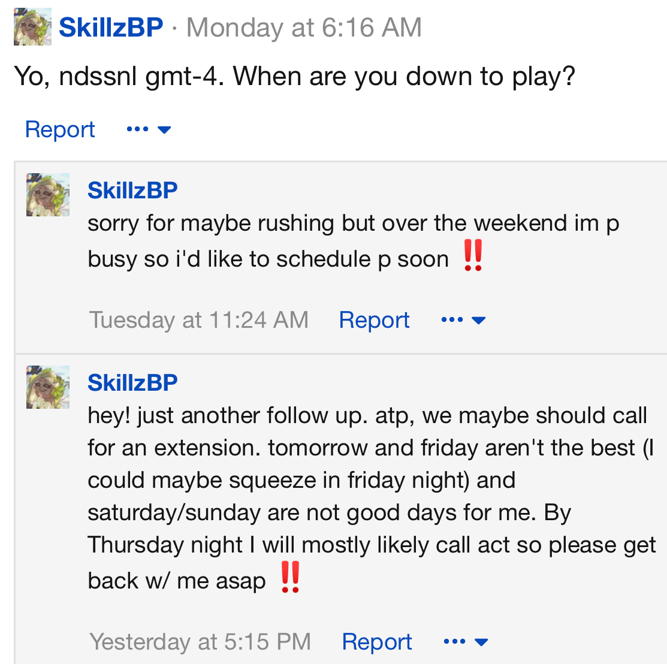The height and width of the screenshot is (664, 667).
Task: Report the Tuesday 11:24 AM reply
Action: 374,320
